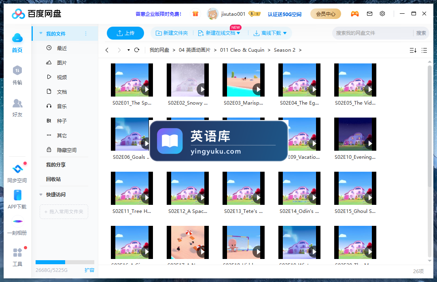The height and width of the screenshot is (282, 437).
Task: Click 普惠企业版限时免费 promo link
Action: click(158, 14)
